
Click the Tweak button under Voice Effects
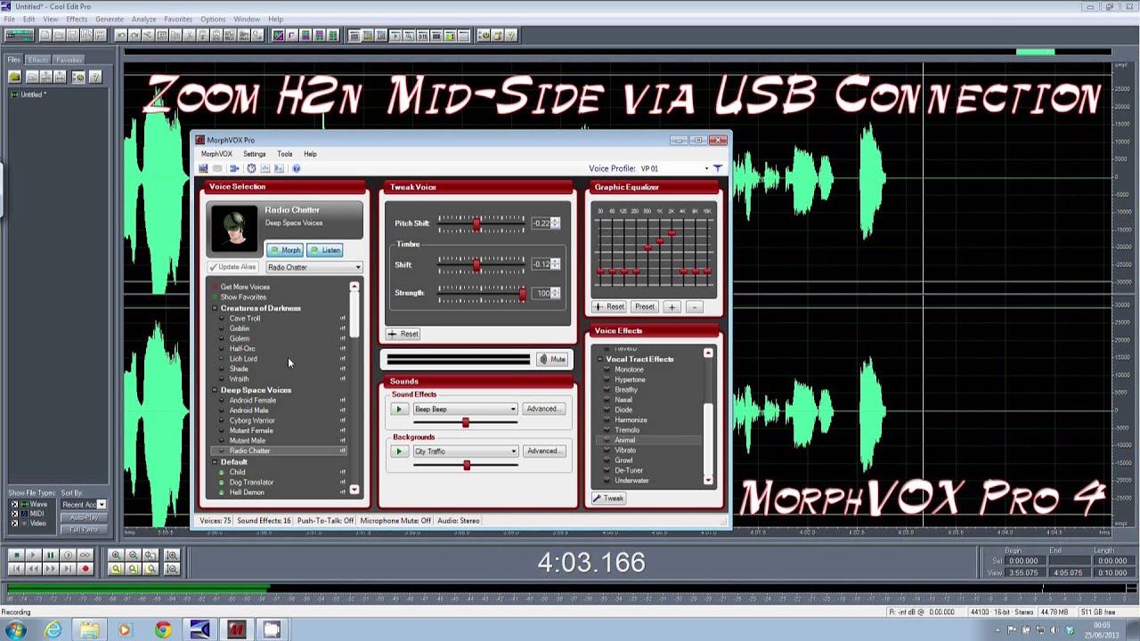click(x=609, y=499)
